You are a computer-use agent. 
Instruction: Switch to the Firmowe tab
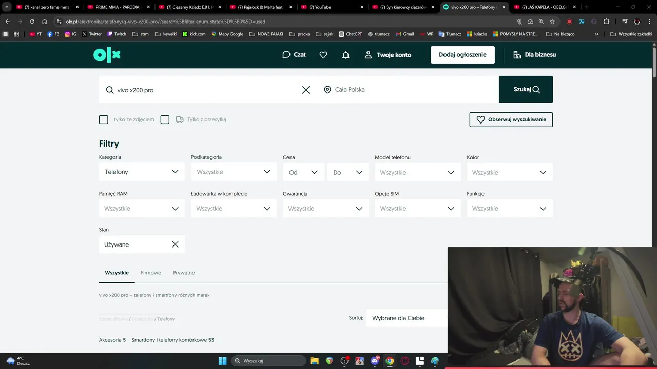tap(151, 273)
